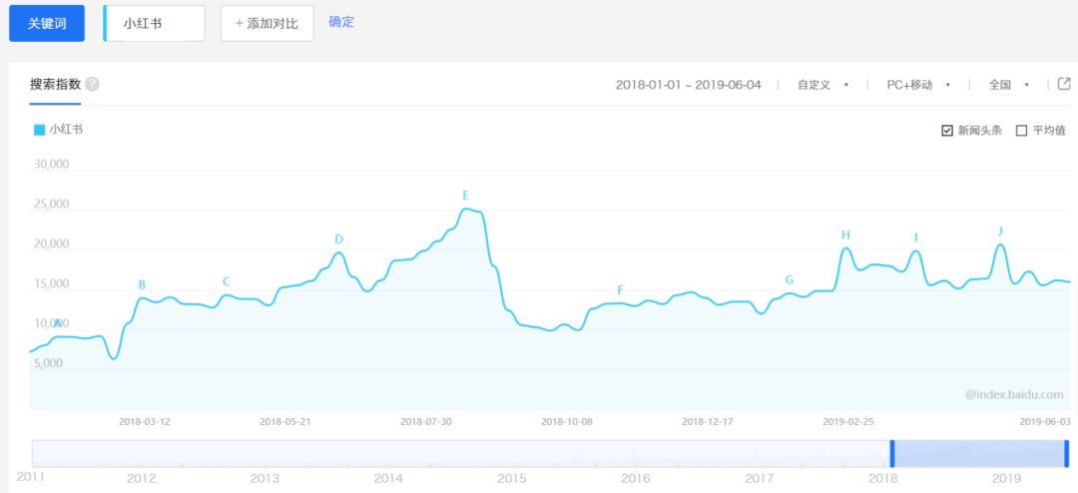Click the 2018-03-12 date label on x-axis

click(x=145, y=421)
